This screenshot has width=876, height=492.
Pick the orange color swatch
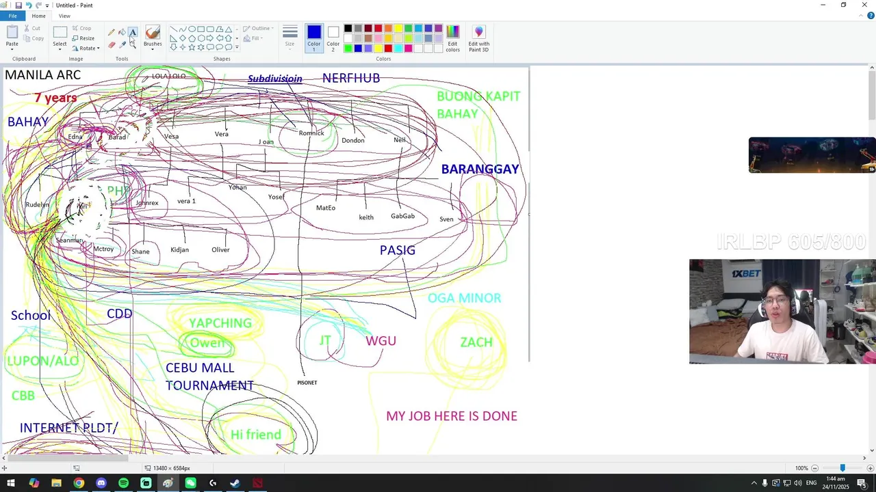coord(388,28)
